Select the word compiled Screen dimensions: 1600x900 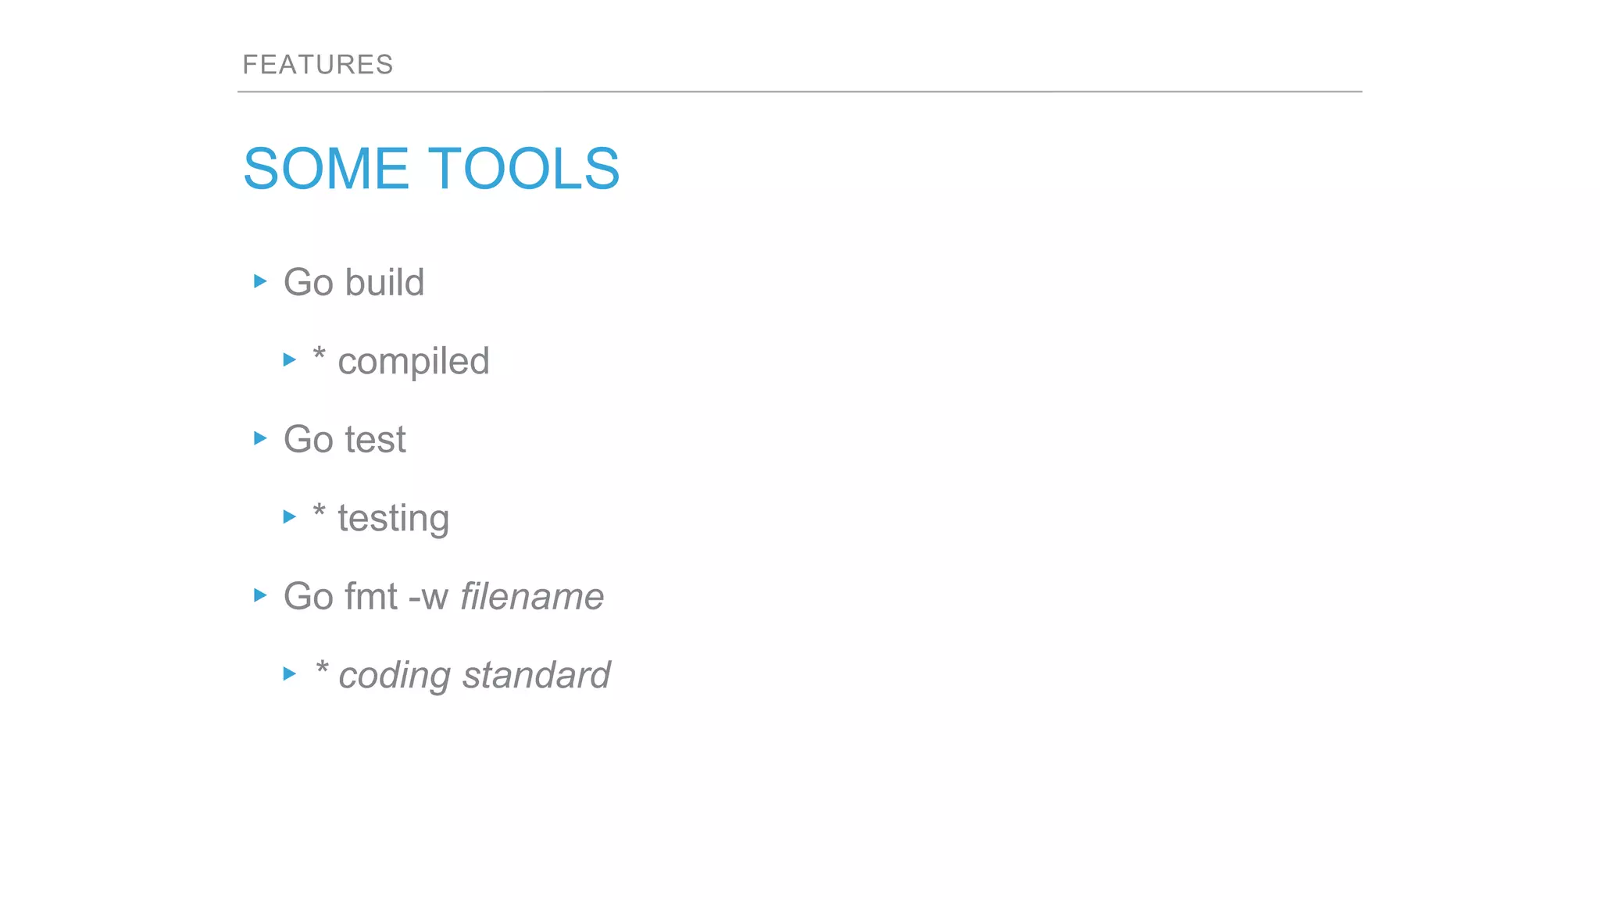click(x=413, y=362)
